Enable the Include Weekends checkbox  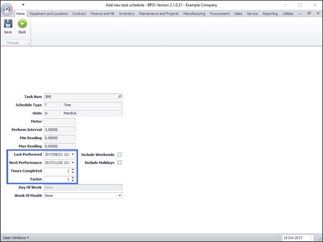pos(120,154)
